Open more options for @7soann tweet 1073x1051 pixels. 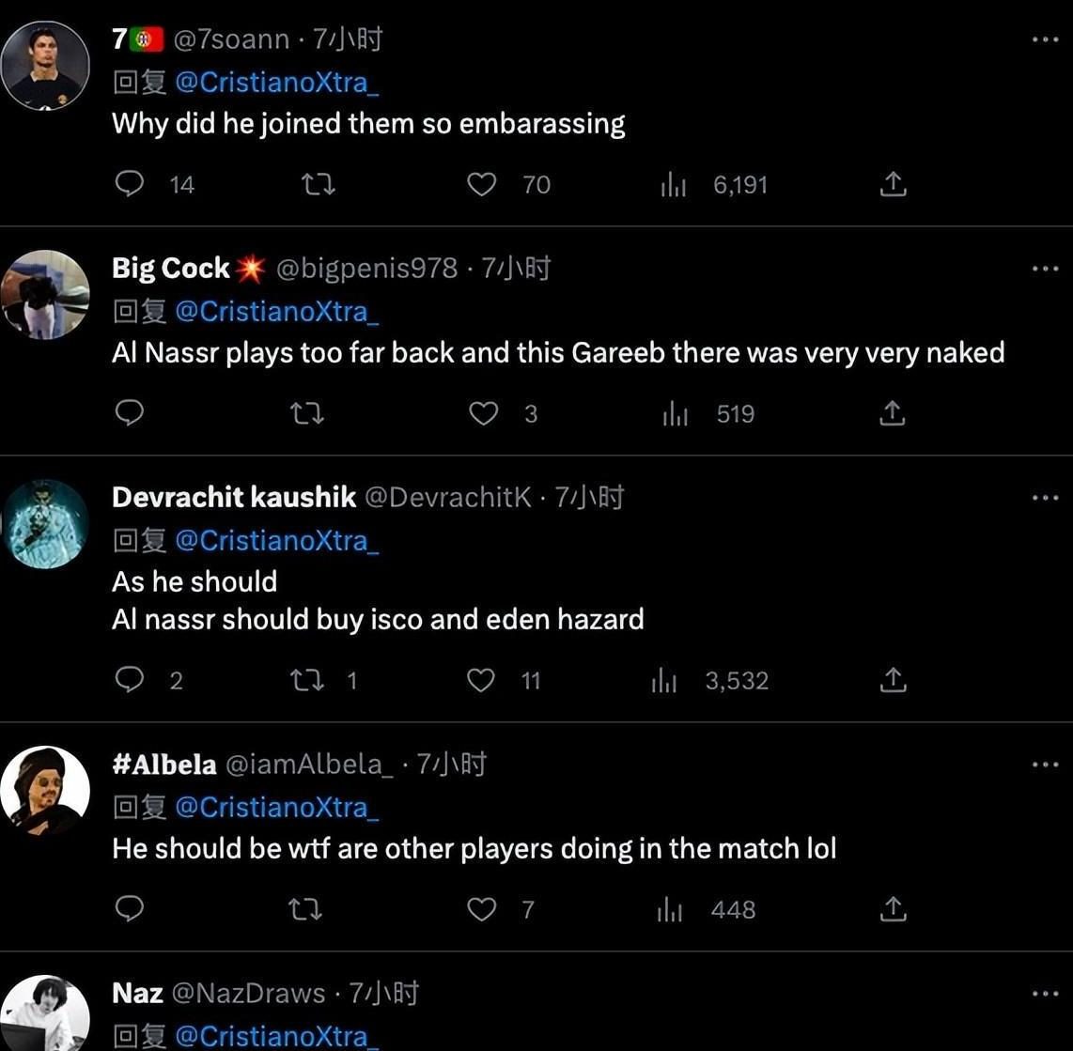pyautogui.click(x=1045, y=39)
